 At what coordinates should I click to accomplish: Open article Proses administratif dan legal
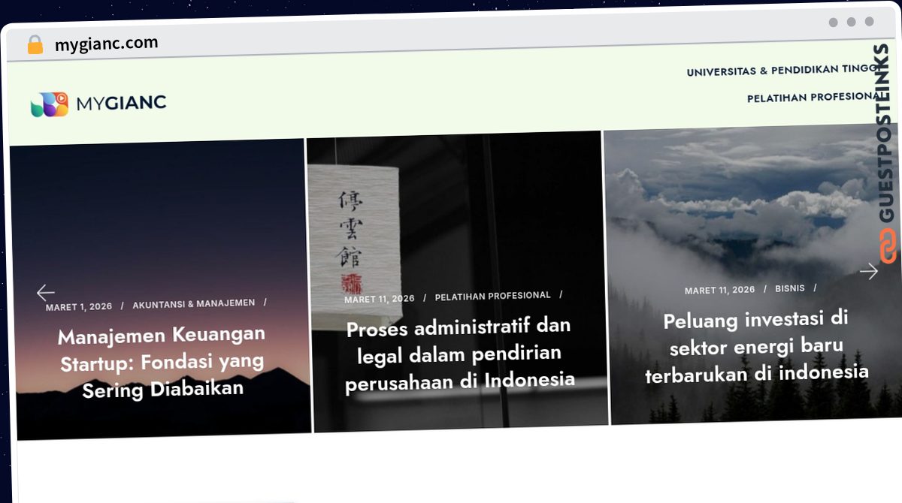pos(460,354)
